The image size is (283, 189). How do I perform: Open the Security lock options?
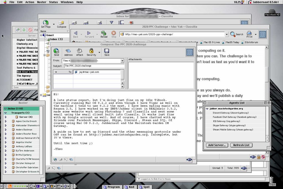pos(91,52)
